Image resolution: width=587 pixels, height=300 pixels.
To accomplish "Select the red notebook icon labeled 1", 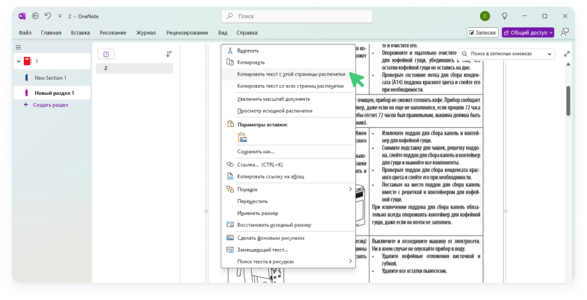I will tap(27, 61).
